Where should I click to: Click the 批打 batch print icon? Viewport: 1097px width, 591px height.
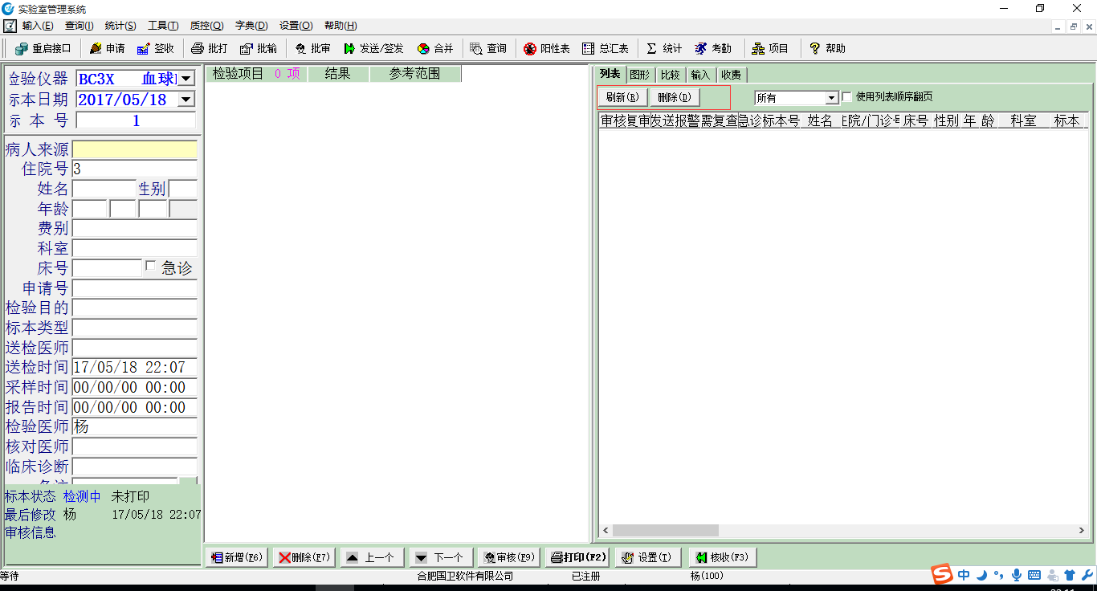[198, 48]
